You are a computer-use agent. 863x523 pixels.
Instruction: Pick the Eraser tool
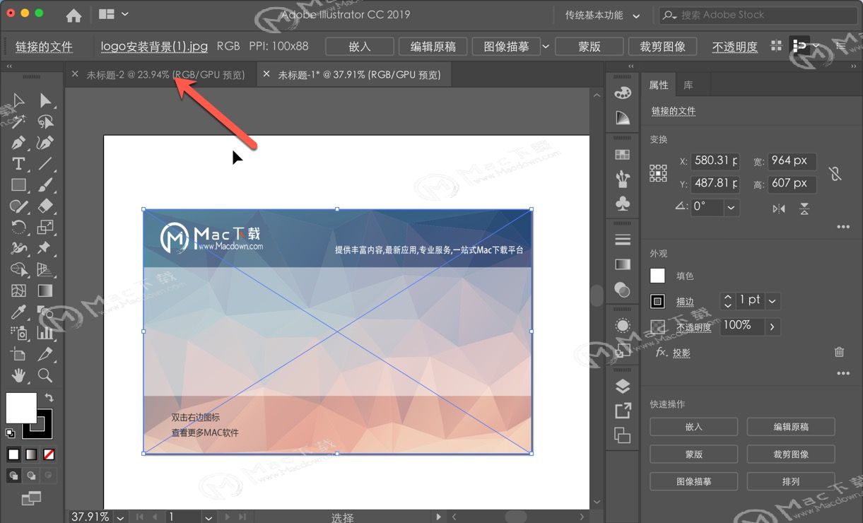coord(45,206)
